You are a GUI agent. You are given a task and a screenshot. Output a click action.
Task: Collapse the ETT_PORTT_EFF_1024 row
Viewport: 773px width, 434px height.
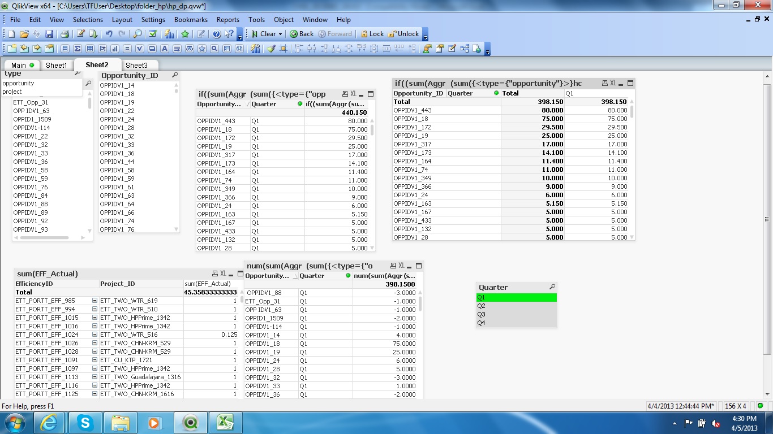click(95, 335)
